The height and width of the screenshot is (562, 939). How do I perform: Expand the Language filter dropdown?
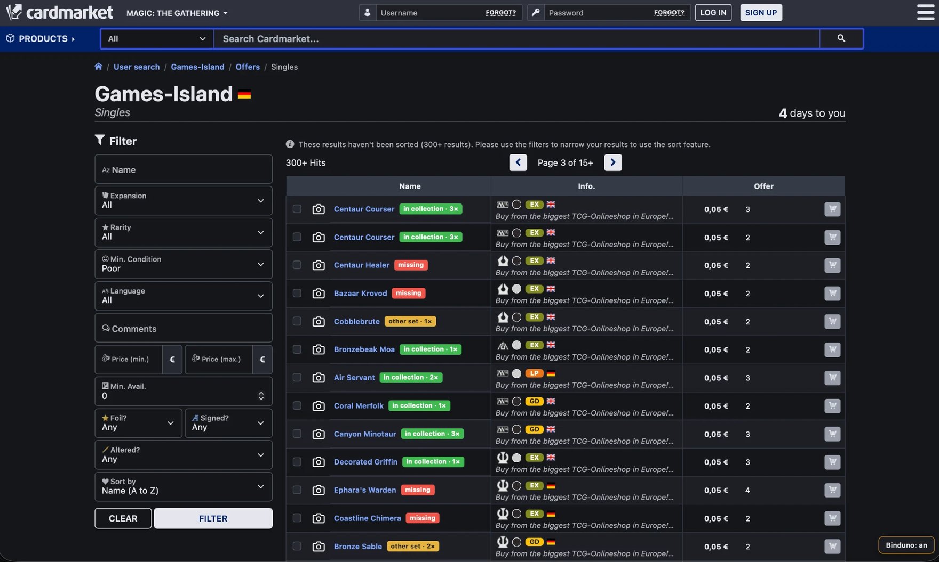184,296
